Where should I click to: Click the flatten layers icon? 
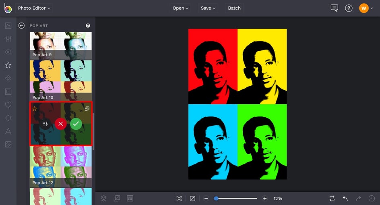click(x=117, y=199)
